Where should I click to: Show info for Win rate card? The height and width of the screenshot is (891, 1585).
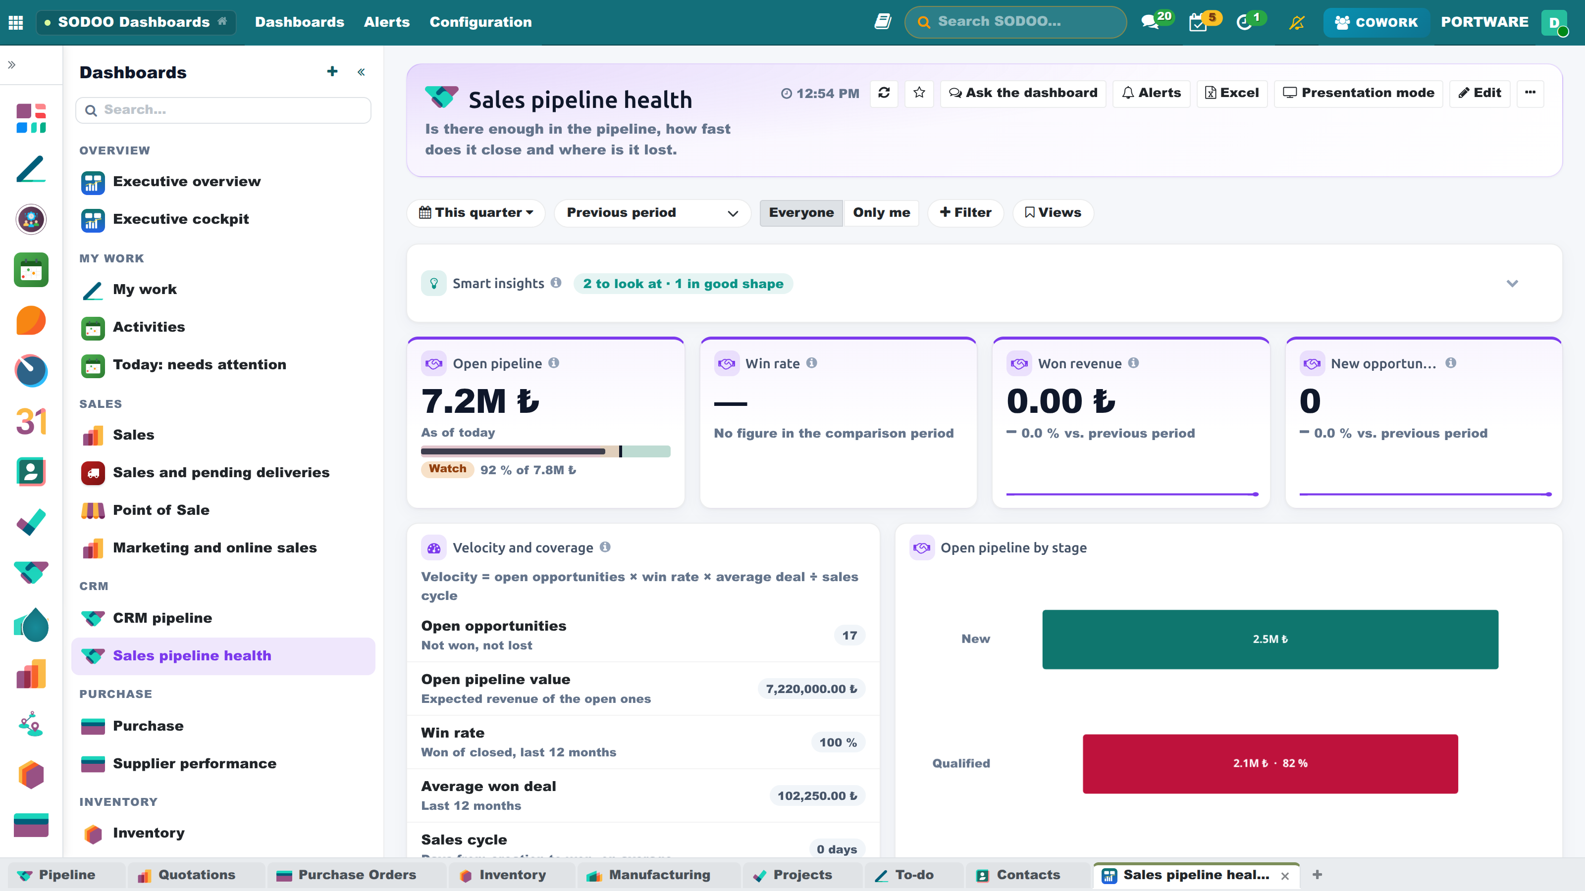[812, 363]
